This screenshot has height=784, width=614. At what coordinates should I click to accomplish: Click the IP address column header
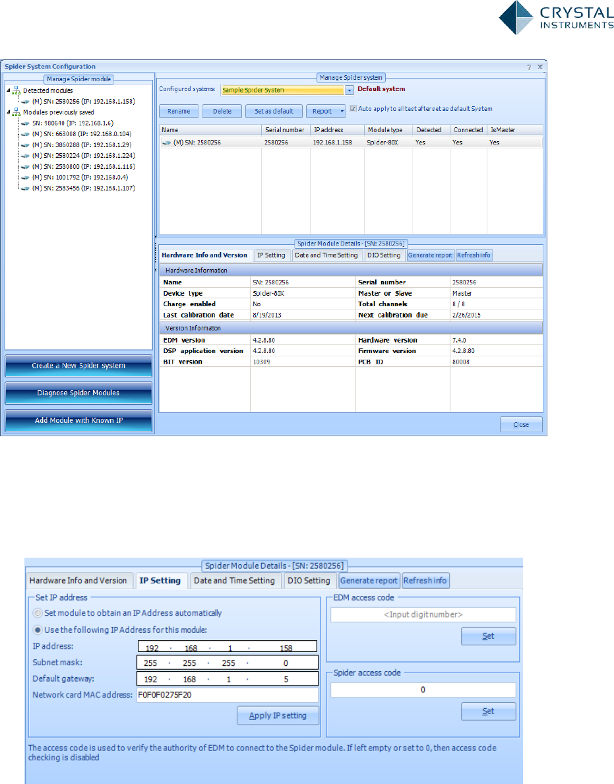tap(337, 129)
